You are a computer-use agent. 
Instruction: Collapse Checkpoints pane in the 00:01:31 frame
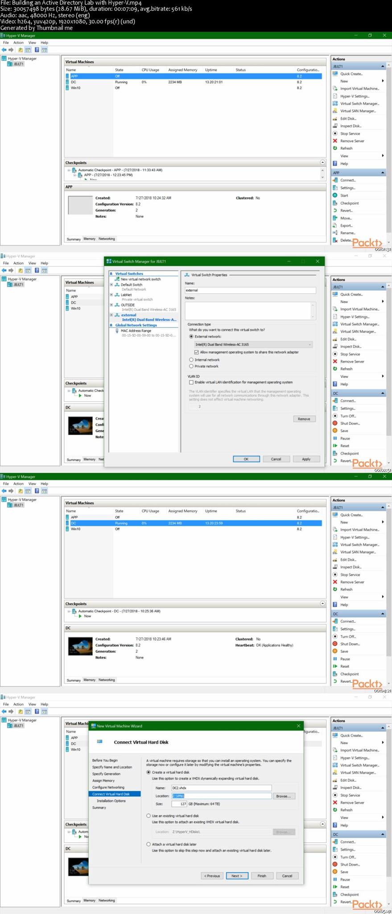[x=322, y=162]
